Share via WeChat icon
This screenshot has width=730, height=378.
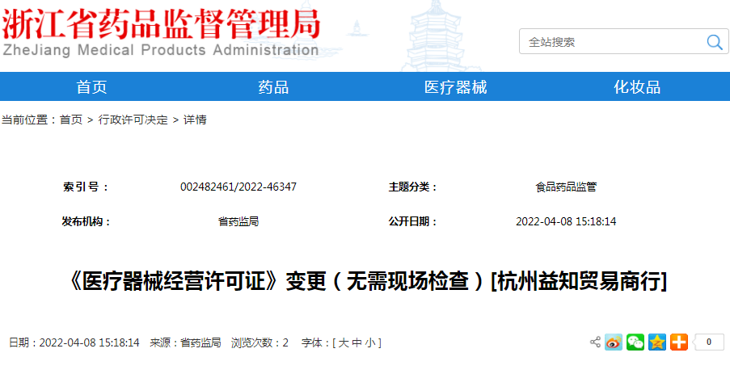(x=635, y=342)
